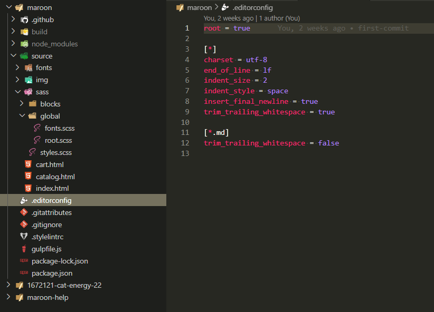Collapse the maroon root folder chevron
The height and width of the screenshot is (312, 434).
9,7
